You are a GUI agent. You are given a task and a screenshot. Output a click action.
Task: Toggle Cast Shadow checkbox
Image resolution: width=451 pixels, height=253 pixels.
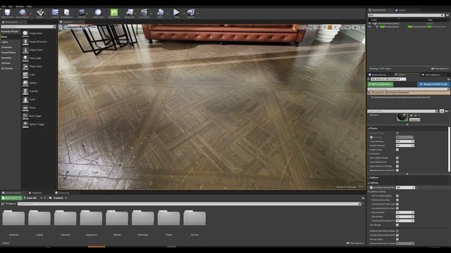397,225
